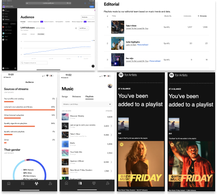Tap Home icon in Music phone bottom bar
The image size is (217, 195).
[x=66, y=183]
